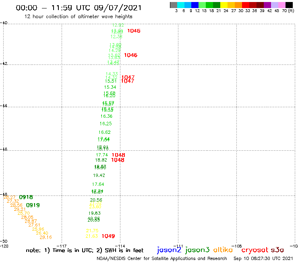
Task: Click orange wave height value 25.70
Action: 24,213
